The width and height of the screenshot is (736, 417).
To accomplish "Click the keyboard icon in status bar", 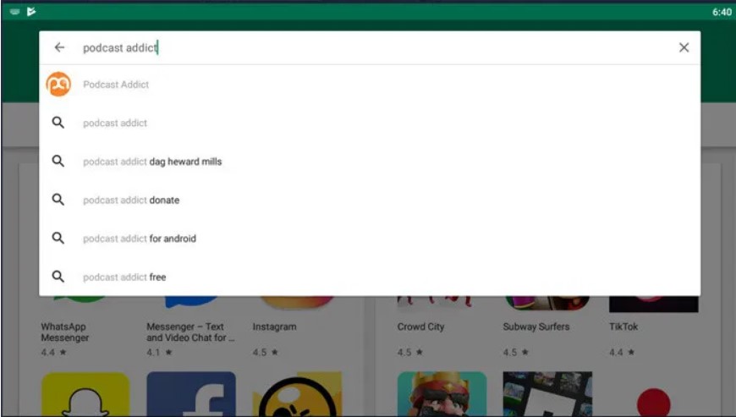I will click(14, 11).
